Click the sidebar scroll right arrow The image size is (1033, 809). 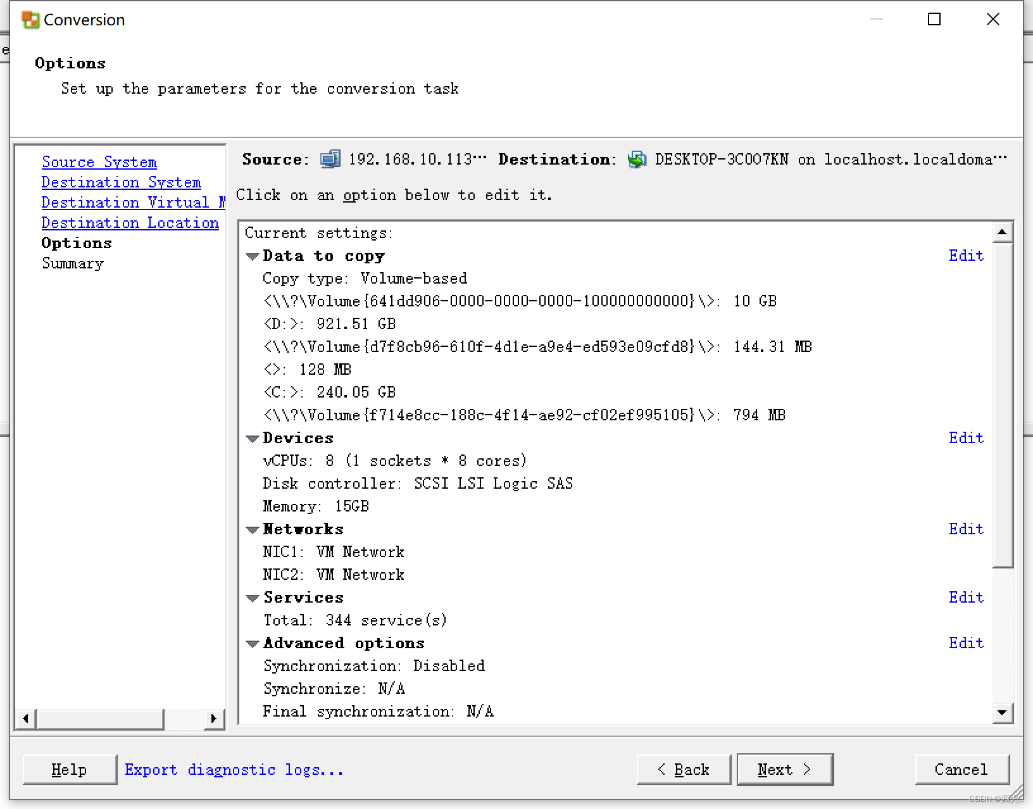click(214, 718)
